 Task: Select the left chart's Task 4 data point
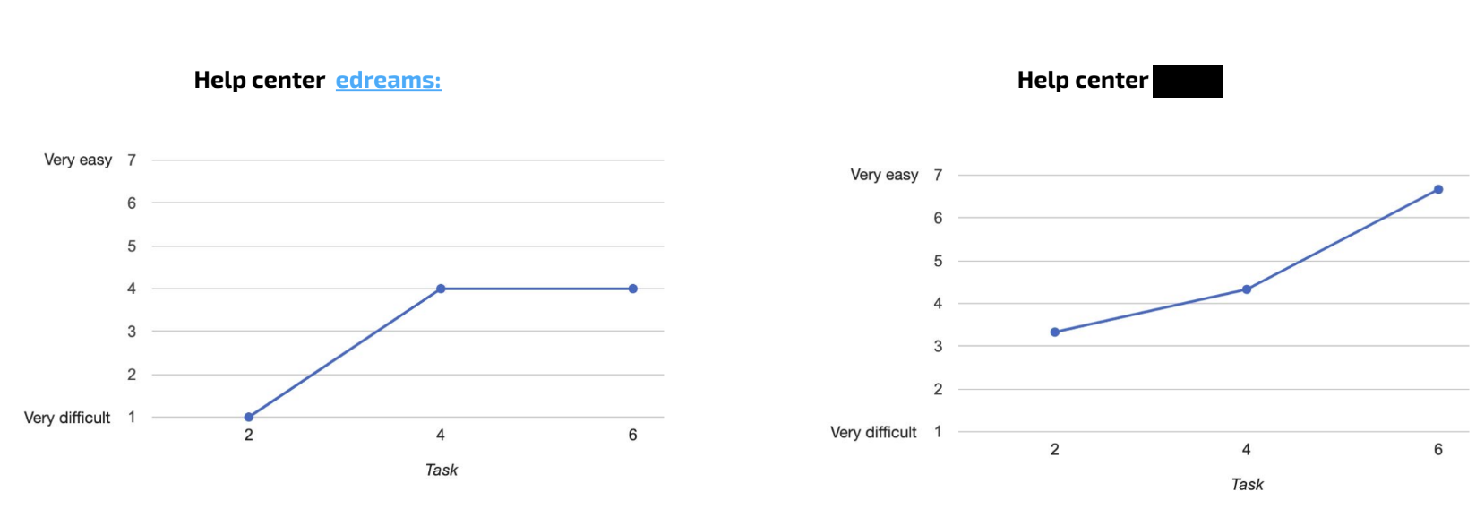(441, 289)
